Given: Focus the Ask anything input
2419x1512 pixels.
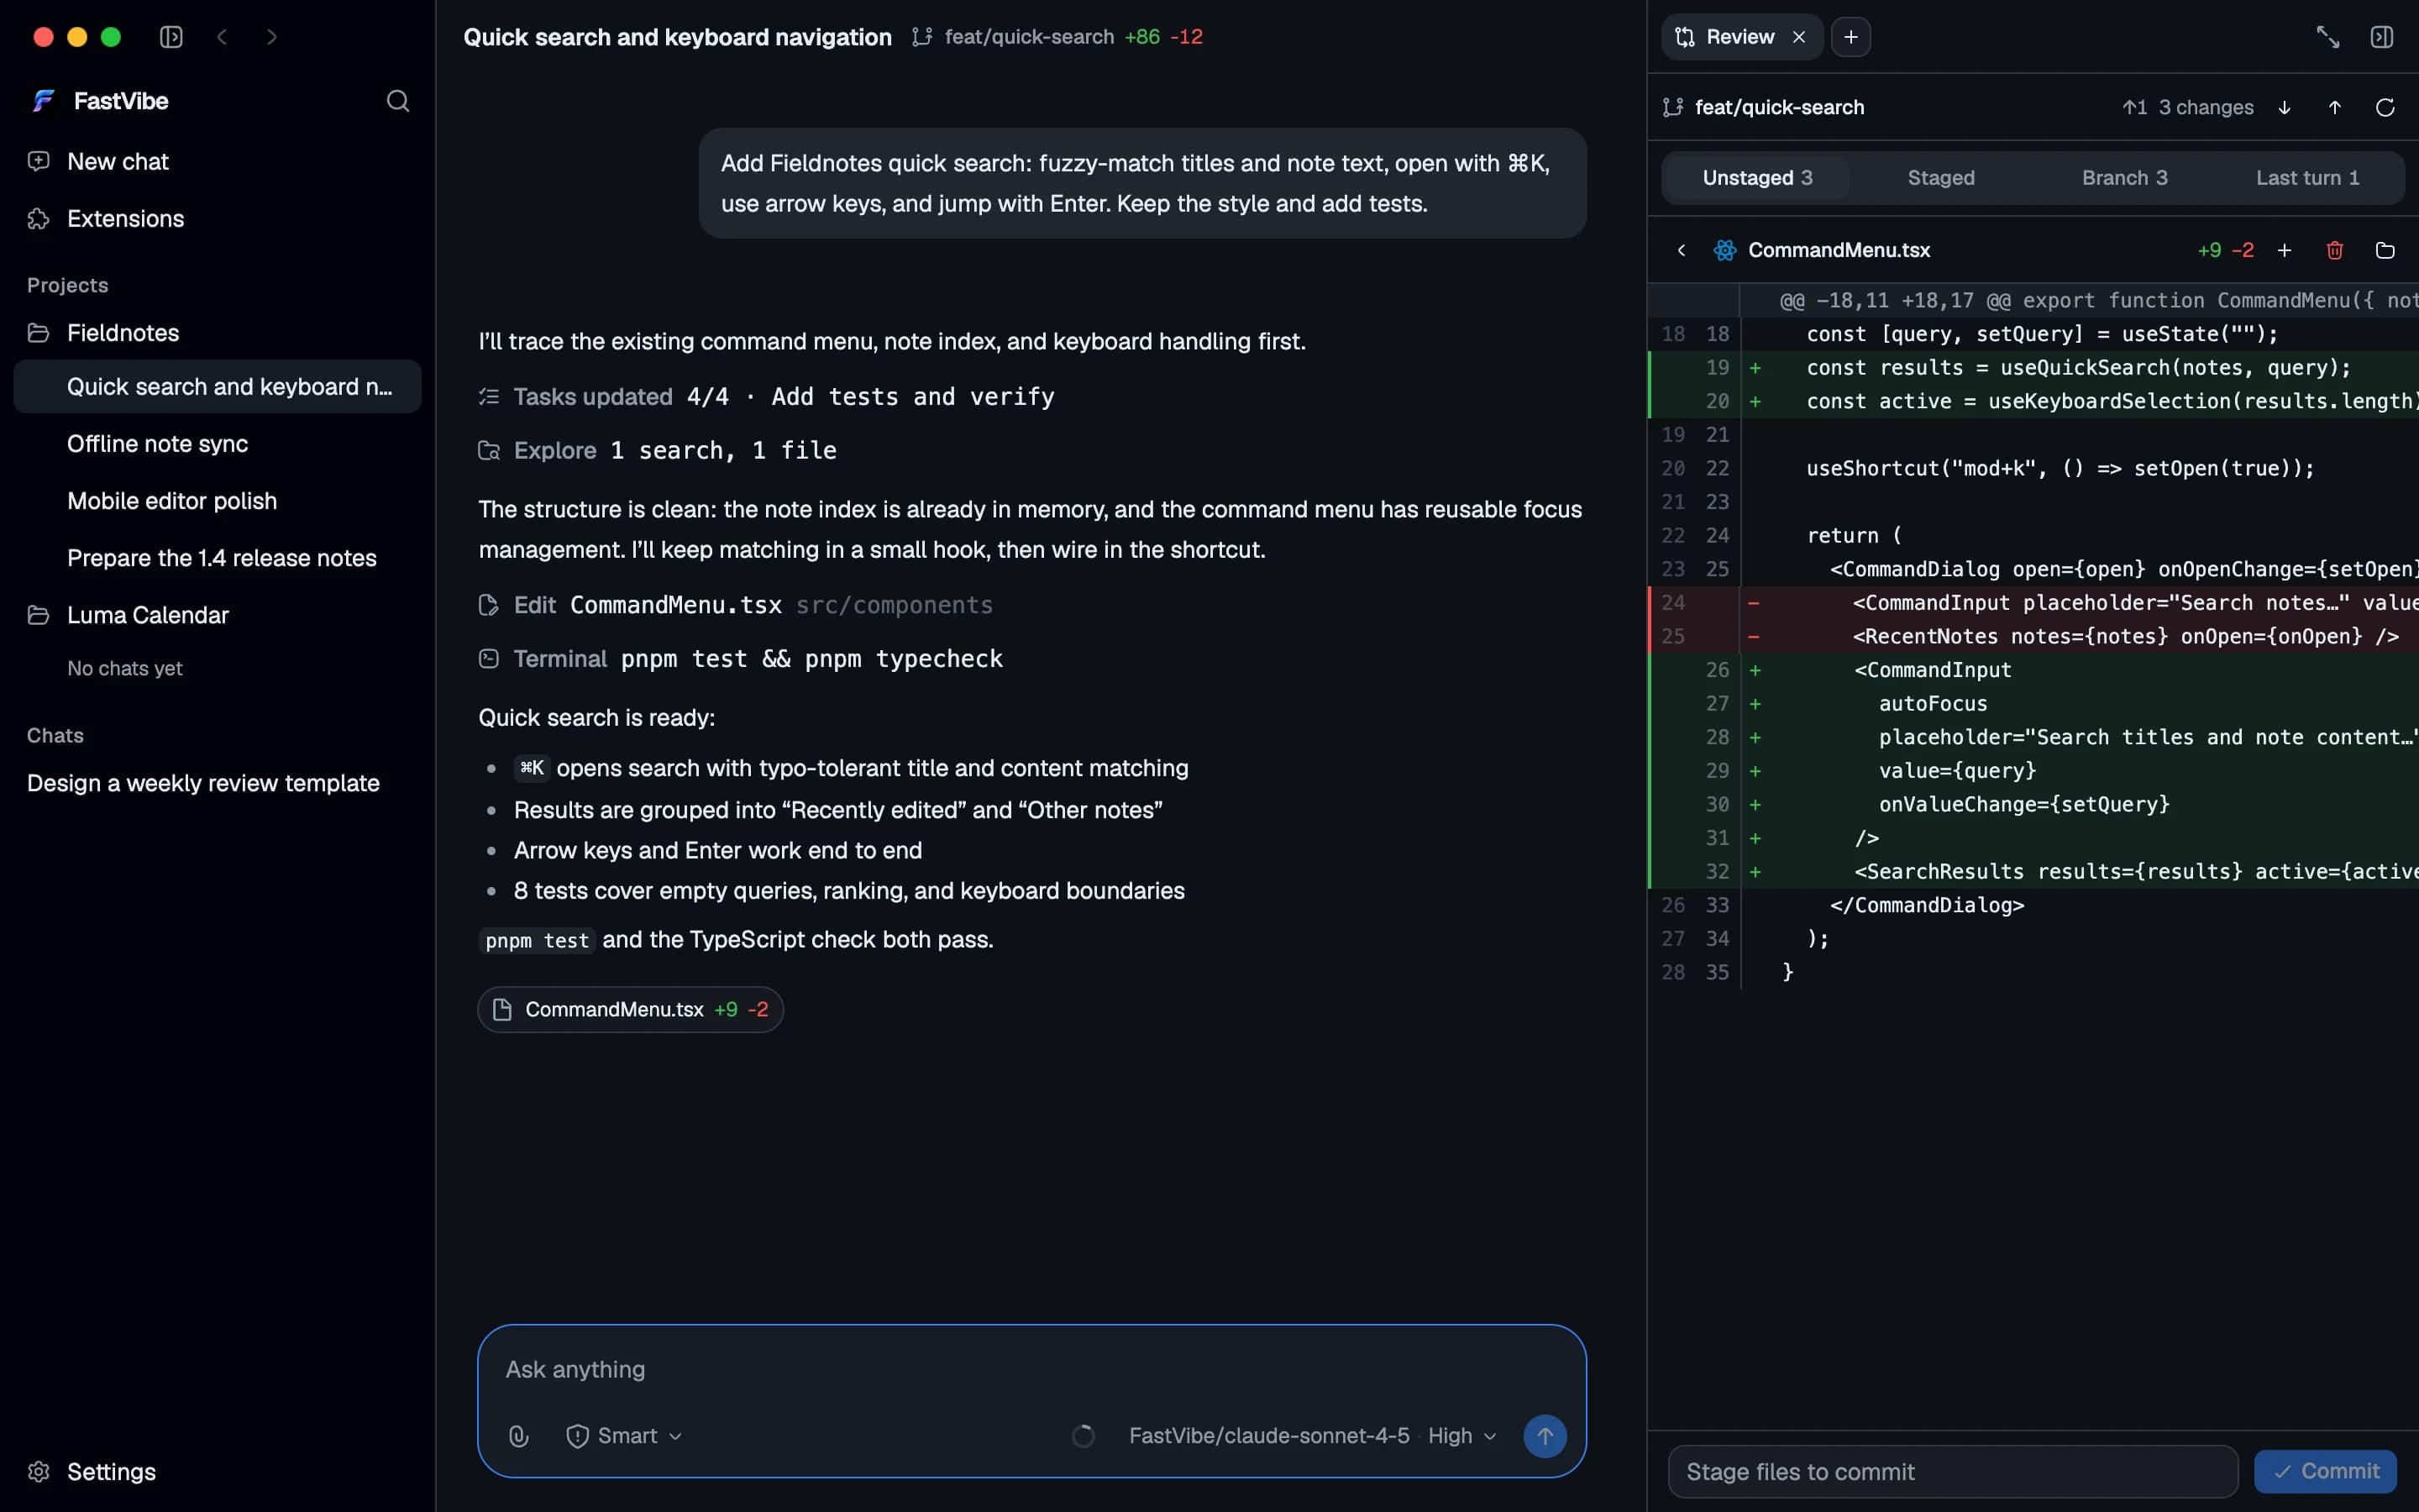Looking at the screenshot, I should coord(1031,1369).
